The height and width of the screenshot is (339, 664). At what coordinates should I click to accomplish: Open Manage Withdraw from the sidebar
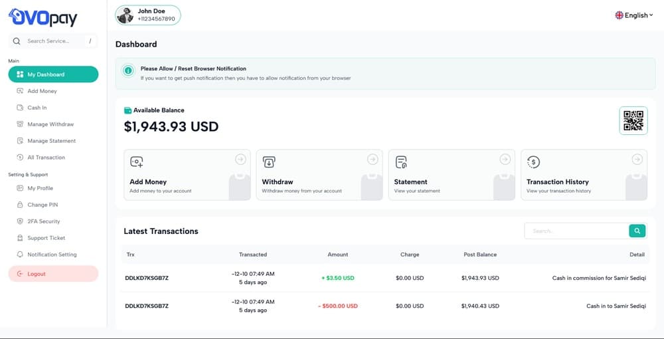(x=50, y=124)
